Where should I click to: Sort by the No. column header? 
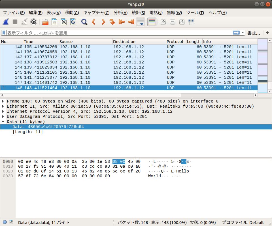pos(12,42)
